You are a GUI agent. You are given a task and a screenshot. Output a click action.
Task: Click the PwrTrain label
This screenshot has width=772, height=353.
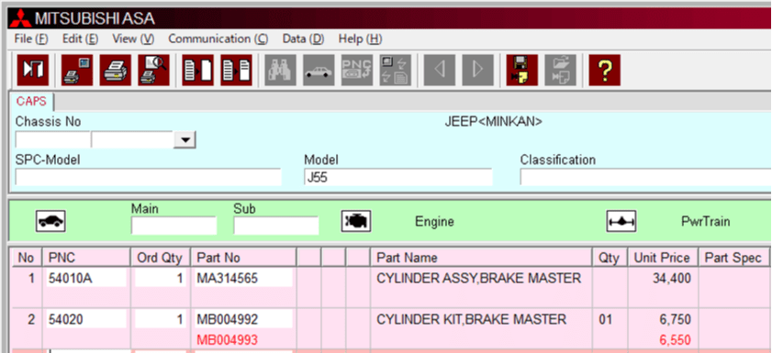[706, 222]
